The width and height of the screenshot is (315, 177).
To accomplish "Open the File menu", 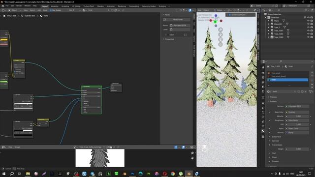I will point(7,6).
